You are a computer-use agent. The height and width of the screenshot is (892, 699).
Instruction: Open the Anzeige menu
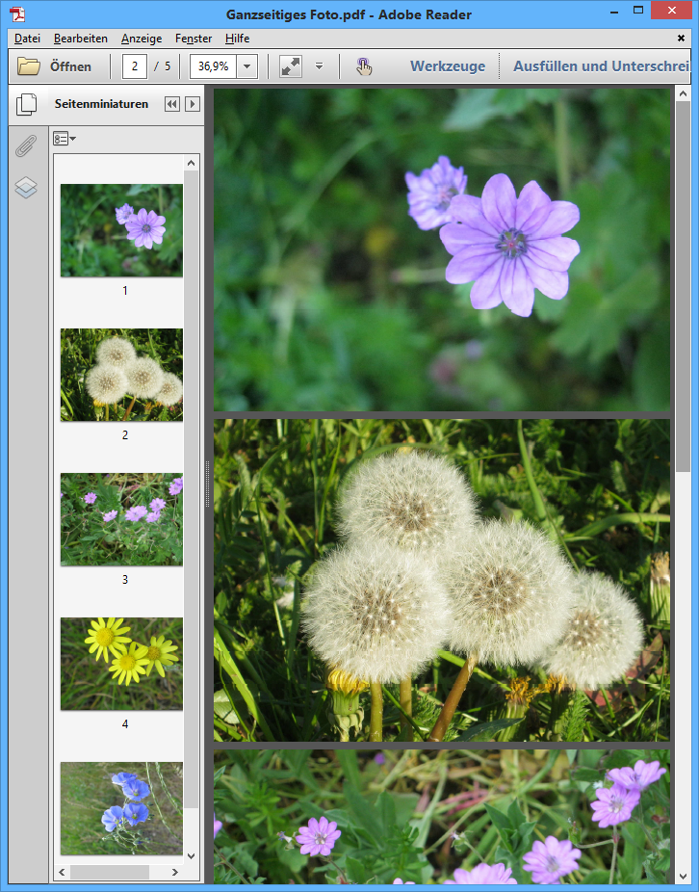click(x=142, y=39)
